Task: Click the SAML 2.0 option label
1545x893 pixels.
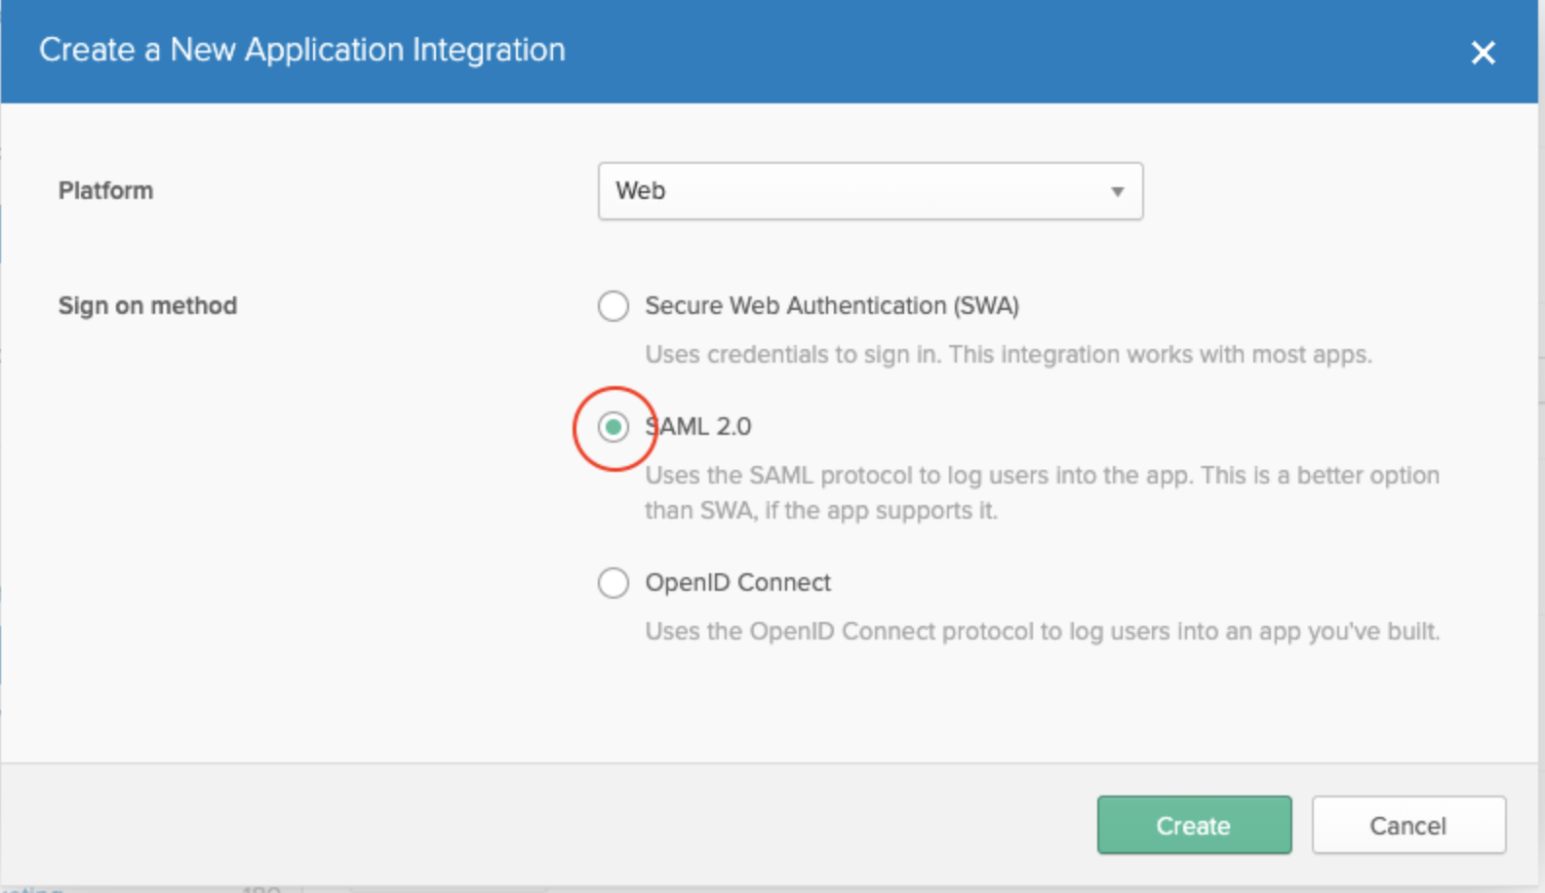Action: coord(699,427)
